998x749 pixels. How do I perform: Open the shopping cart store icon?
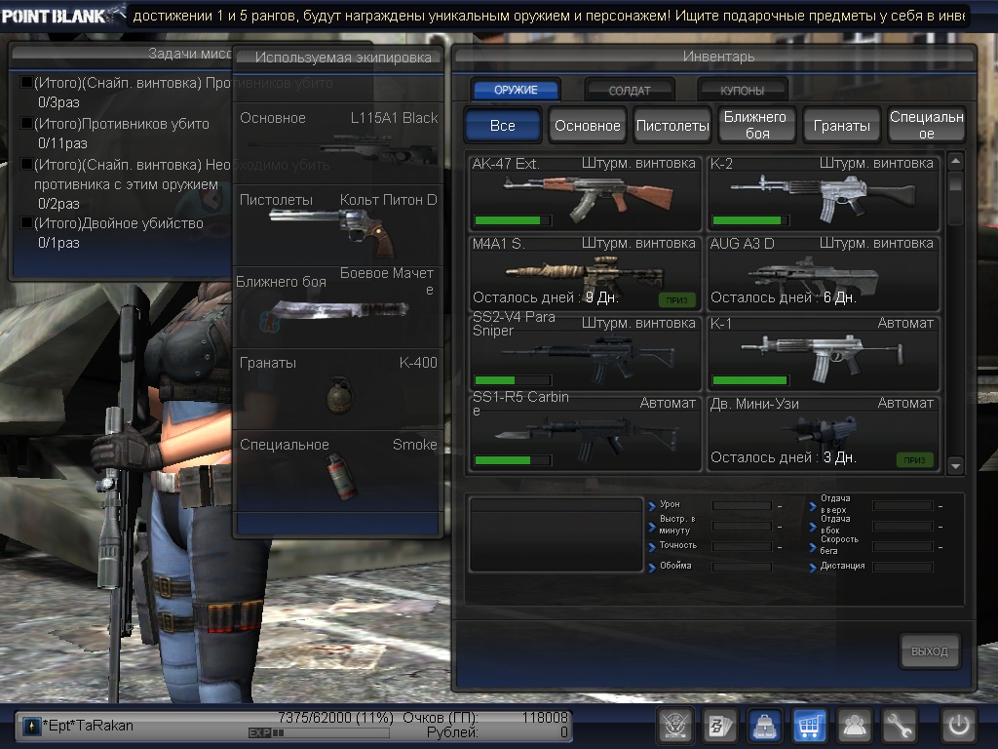coord(809,725)
